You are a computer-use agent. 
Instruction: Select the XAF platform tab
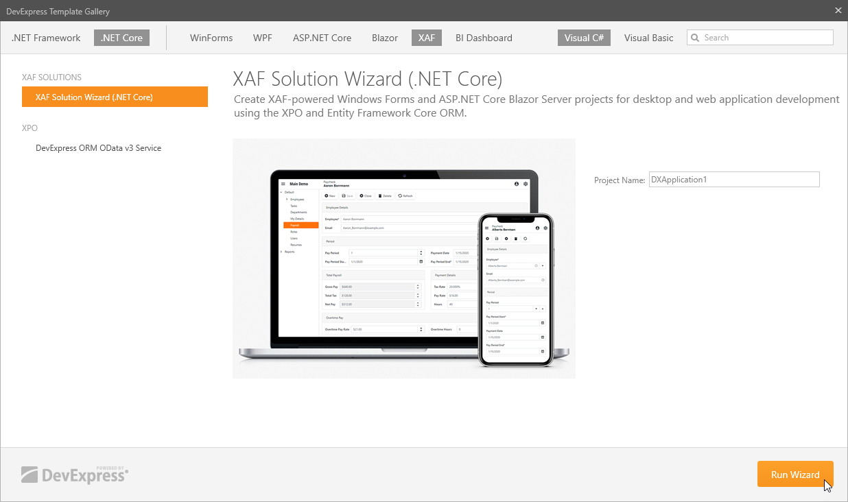tap(427, 38)
